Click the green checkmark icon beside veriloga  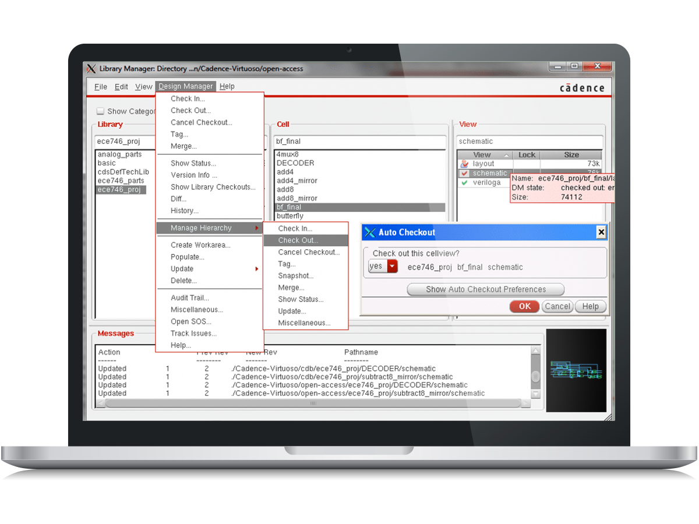[464, 183]
